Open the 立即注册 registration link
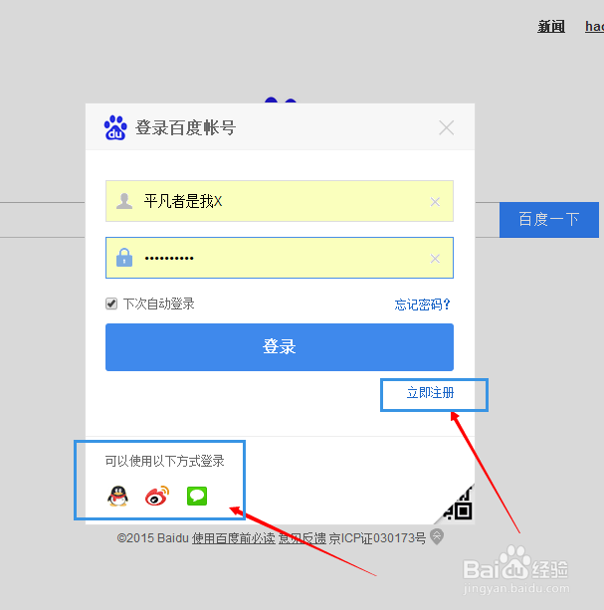604x610 pixels. point(430,392)
